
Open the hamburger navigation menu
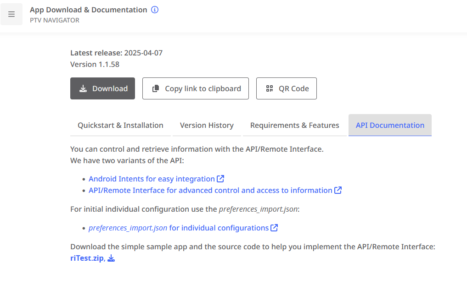pos(11,14)
